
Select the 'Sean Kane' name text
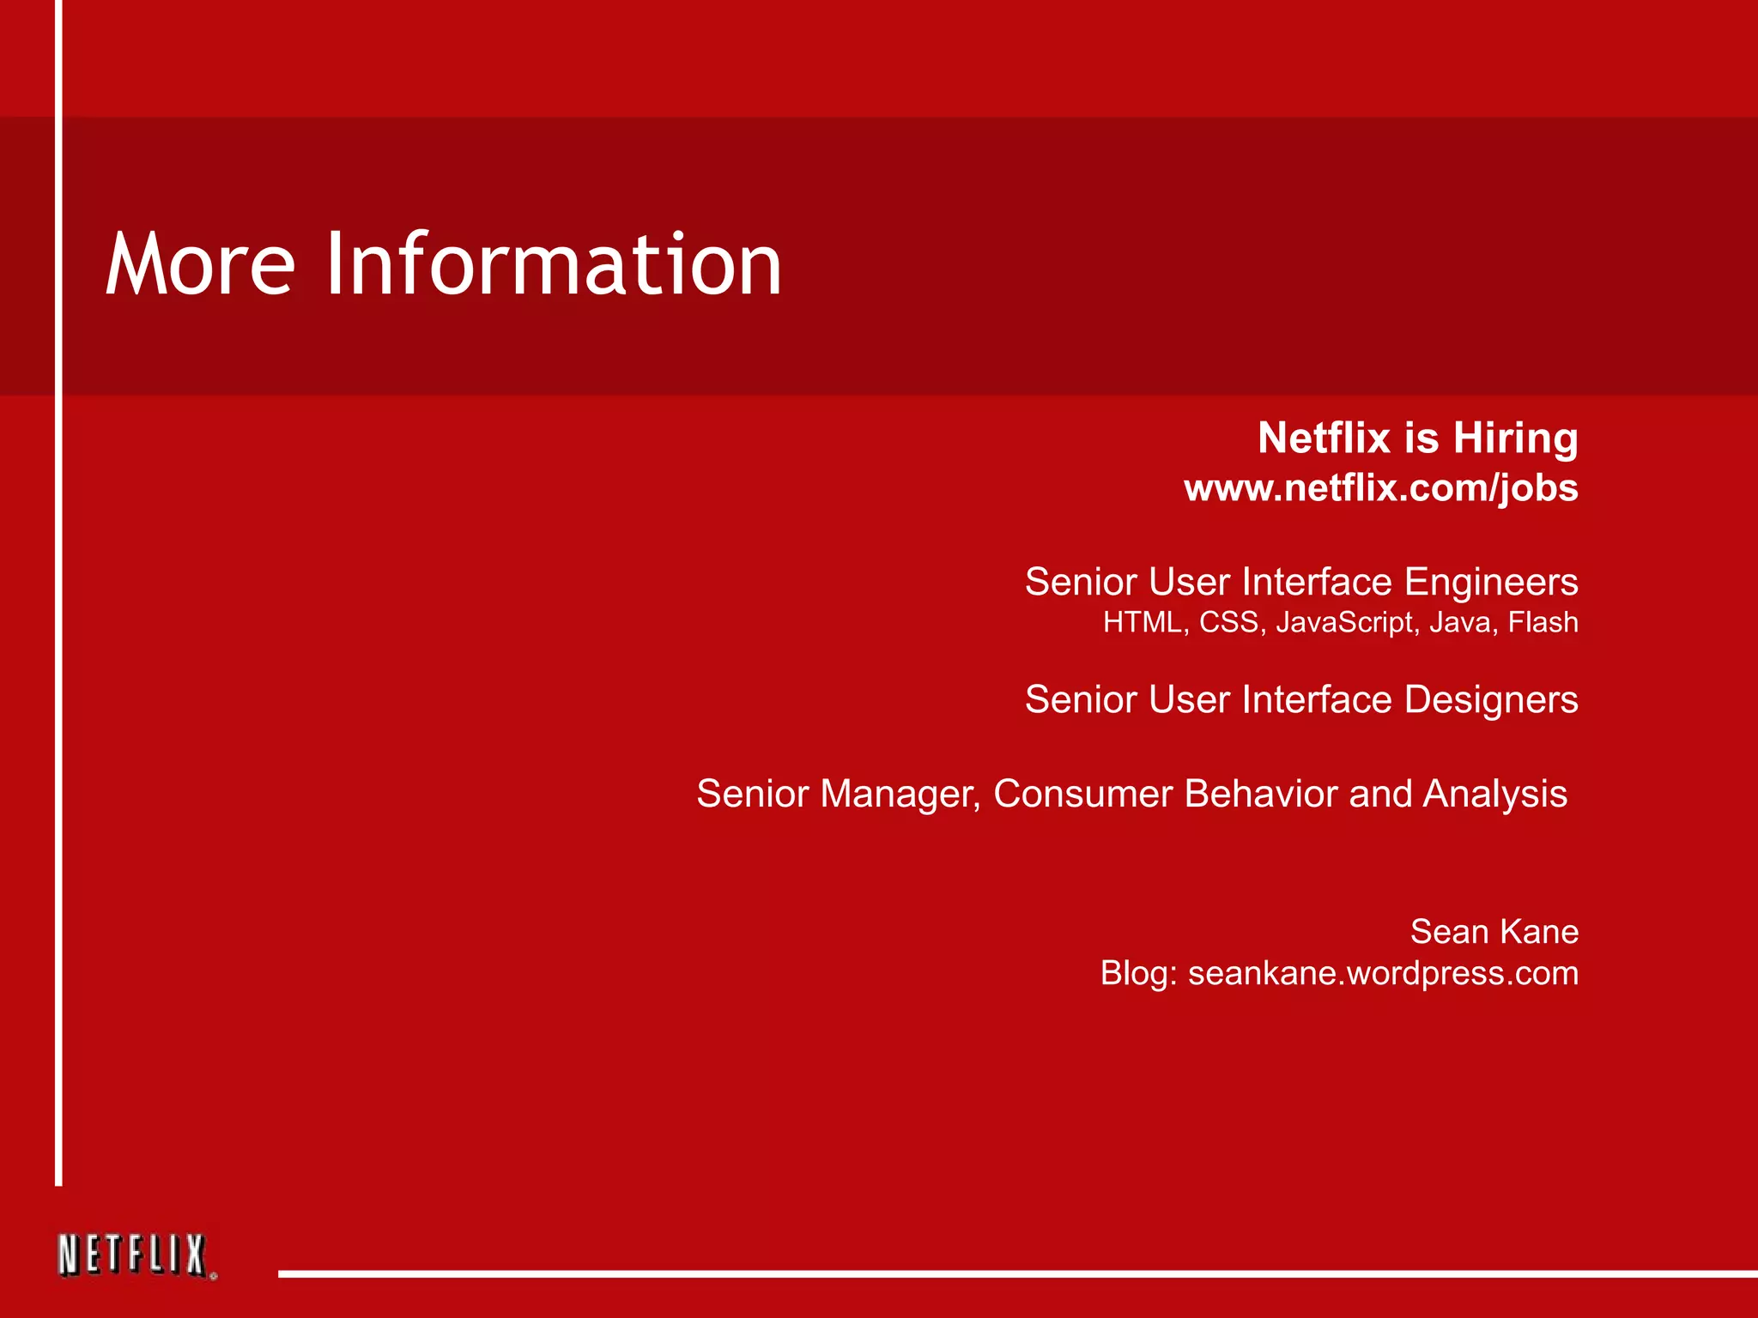[1494, 932]
